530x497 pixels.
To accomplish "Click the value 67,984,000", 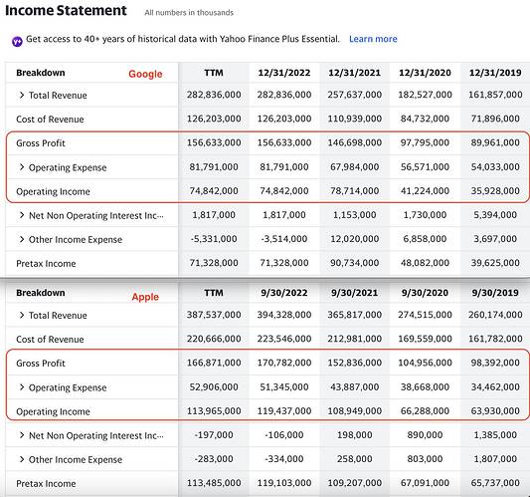I will 355,167.
